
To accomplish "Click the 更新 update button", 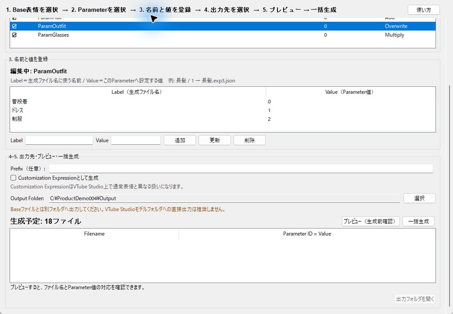I will tap(215, 140).
